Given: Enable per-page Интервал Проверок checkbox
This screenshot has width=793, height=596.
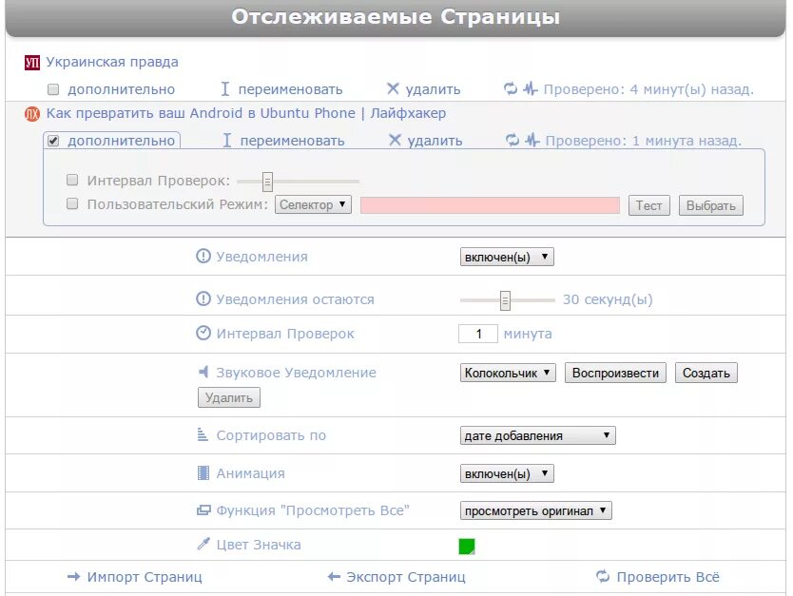Looking at the screenshot, I should 72,180.
